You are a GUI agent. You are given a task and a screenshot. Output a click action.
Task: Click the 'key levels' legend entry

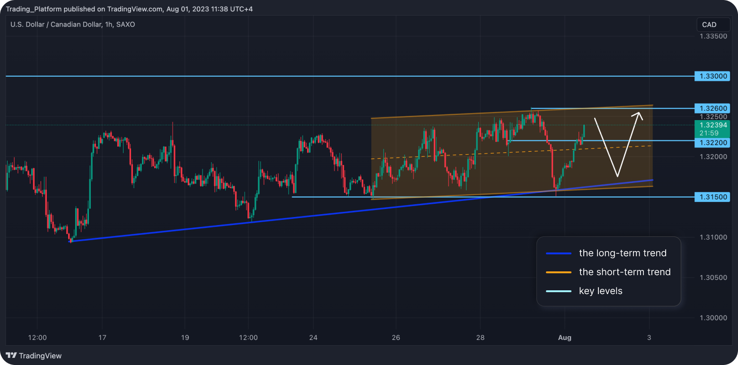pos(600,291)
